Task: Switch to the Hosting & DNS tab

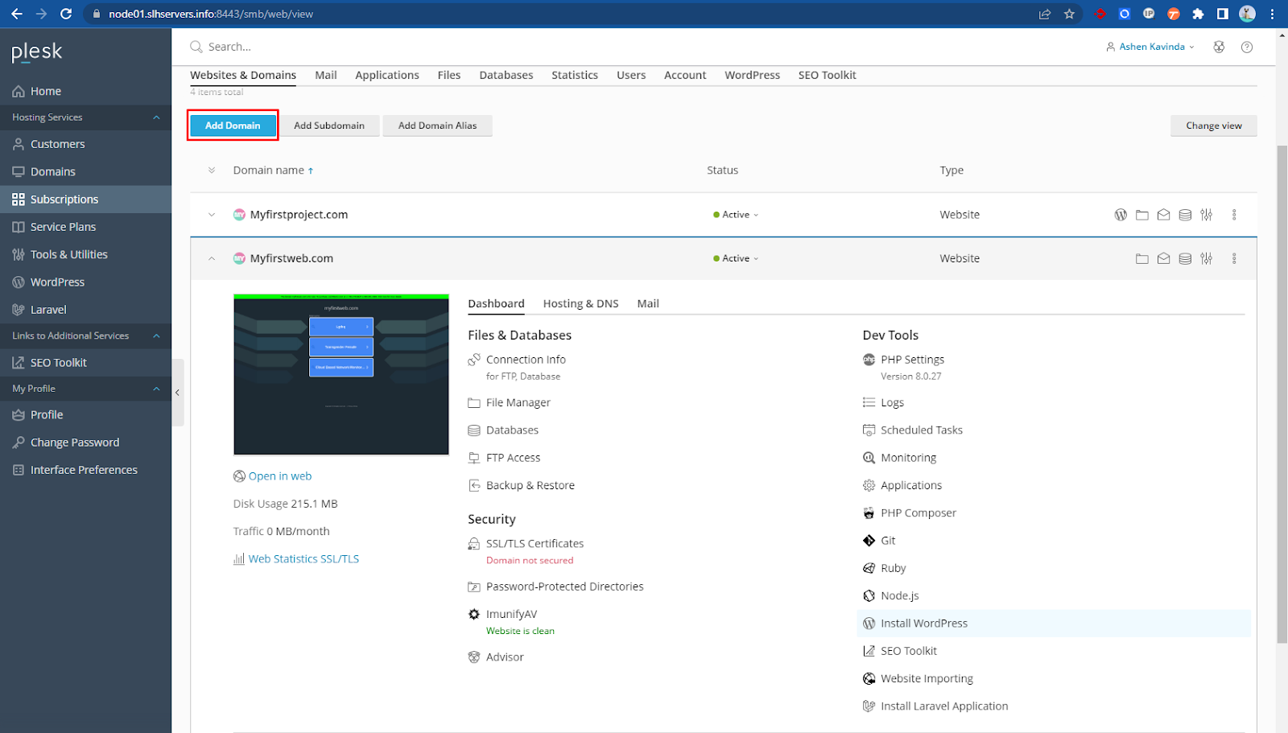Action: click(x=580, y=303)
